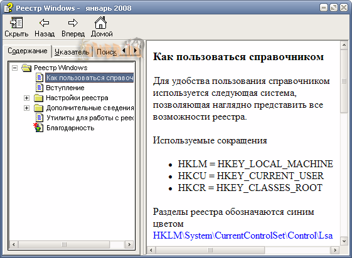Collapse the Реестр Windows tree root

pyautogui.click(x=15, y=68)
